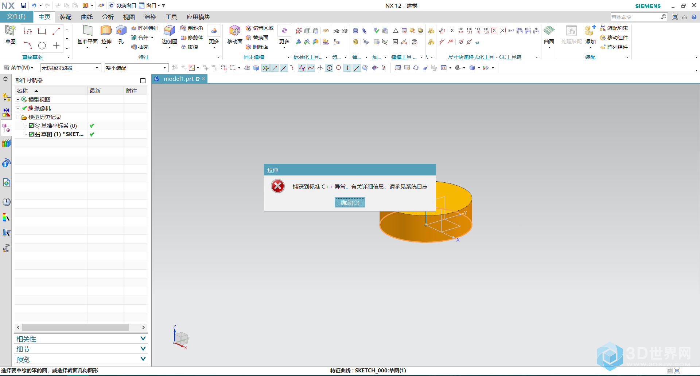Screen dimensions: 700x376
Task: Select the rectangle sketch tool
Action: coord(42,31)
